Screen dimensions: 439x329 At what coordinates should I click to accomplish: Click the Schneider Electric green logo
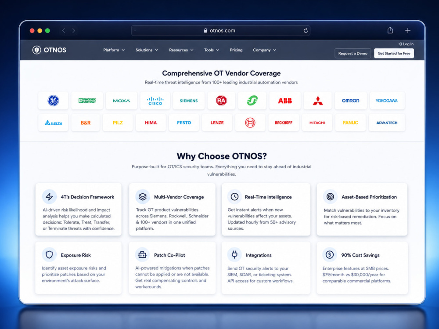coord(252,100)
